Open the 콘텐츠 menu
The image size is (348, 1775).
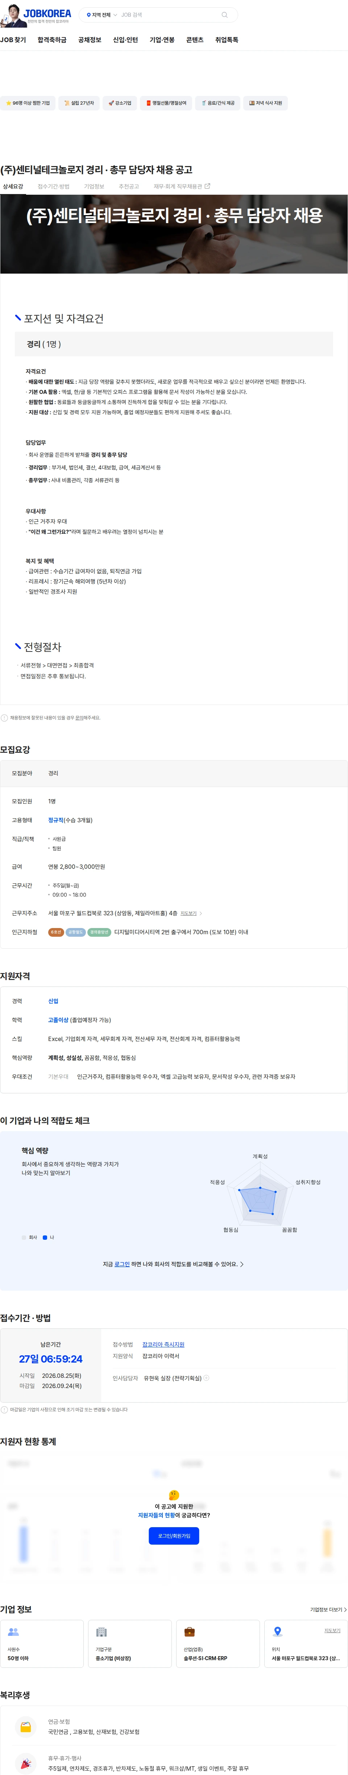[195, 40]
